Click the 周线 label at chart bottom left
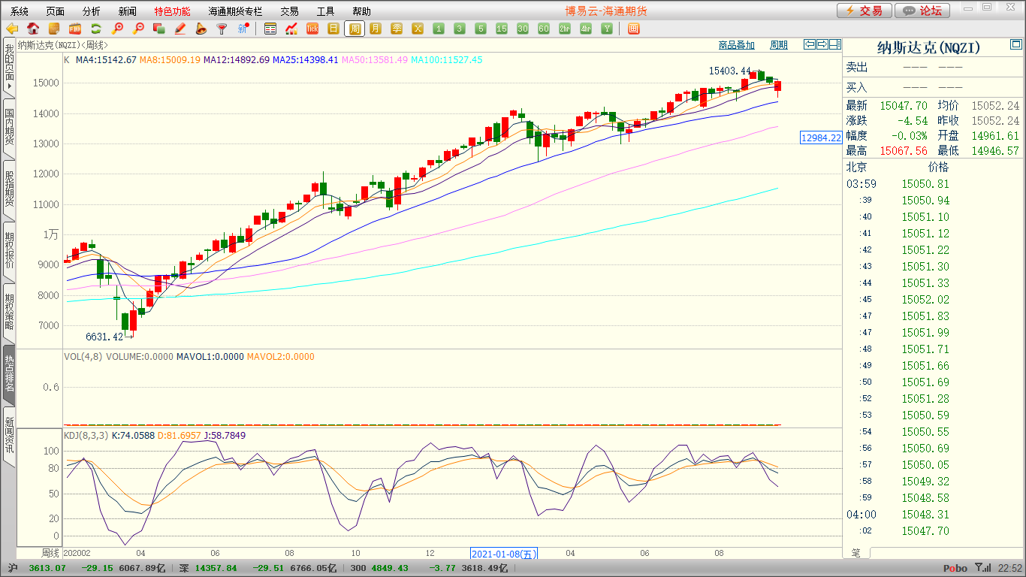This screenshot has height=577, width=1026. click(x=50, y=553)
